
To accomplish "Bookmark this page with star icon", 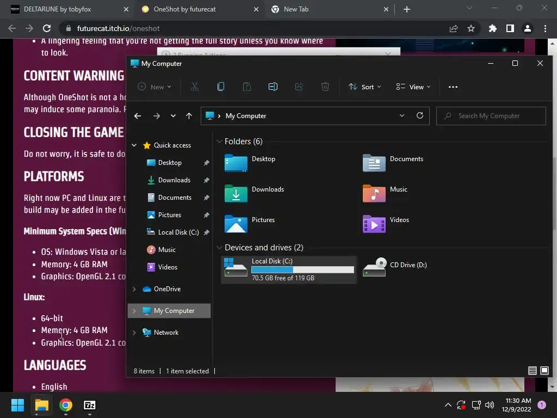I will 471,28.
